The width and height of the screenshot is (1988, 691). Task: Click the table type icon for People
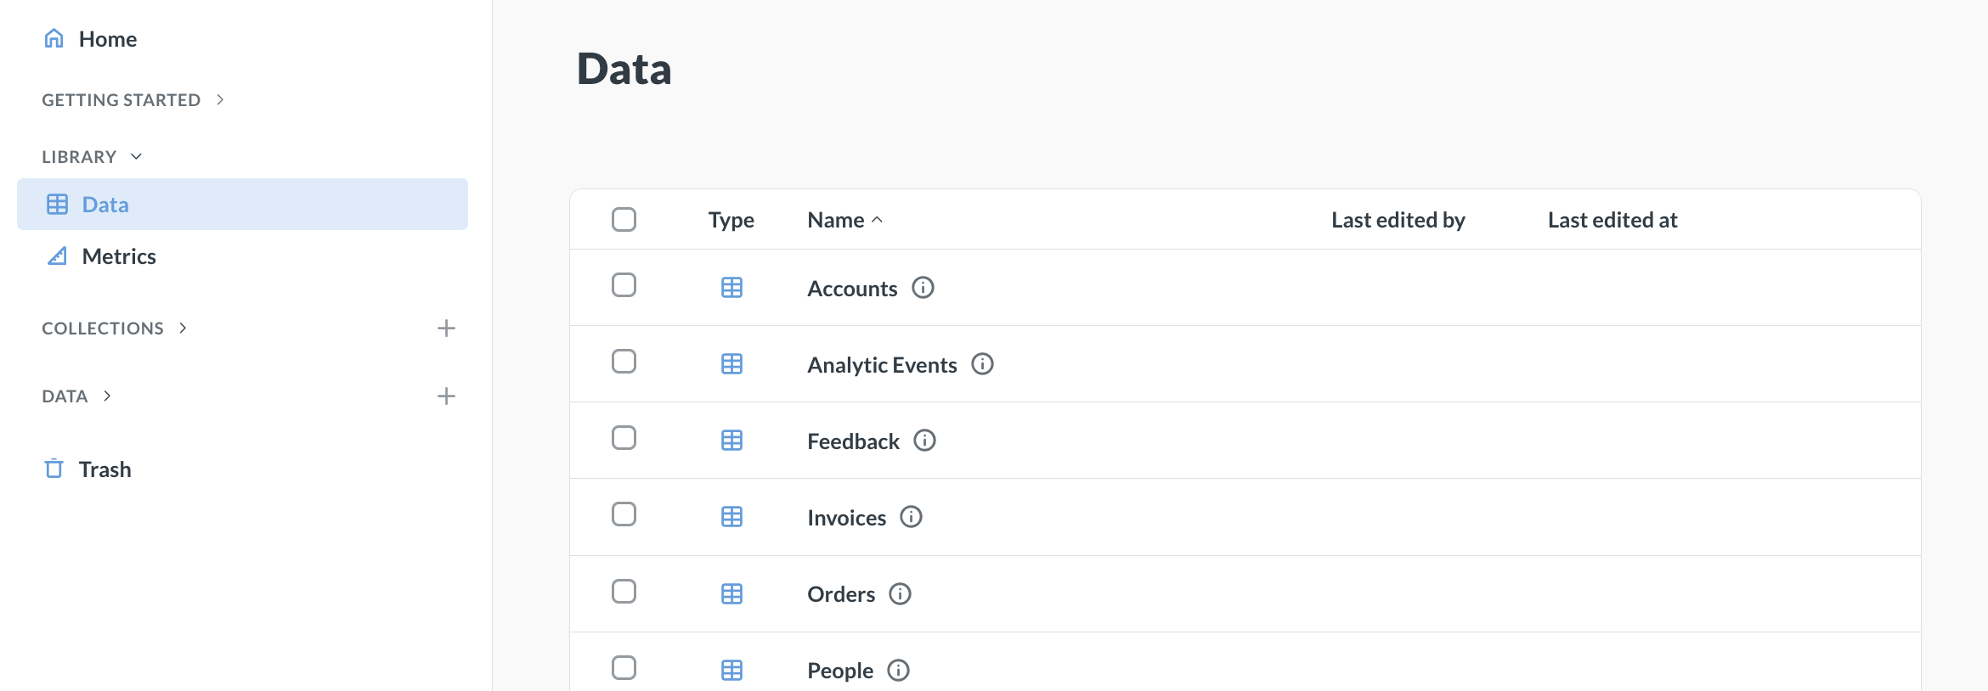pyautogui.click(x=731, y=670)
